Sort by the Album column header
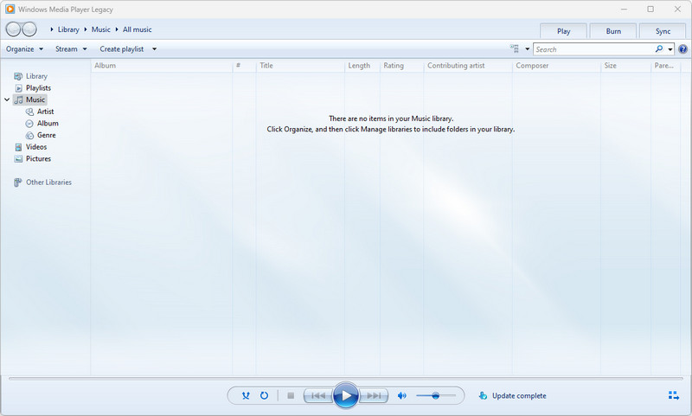This screenshot has width=692, height=416. coord(162,66)
